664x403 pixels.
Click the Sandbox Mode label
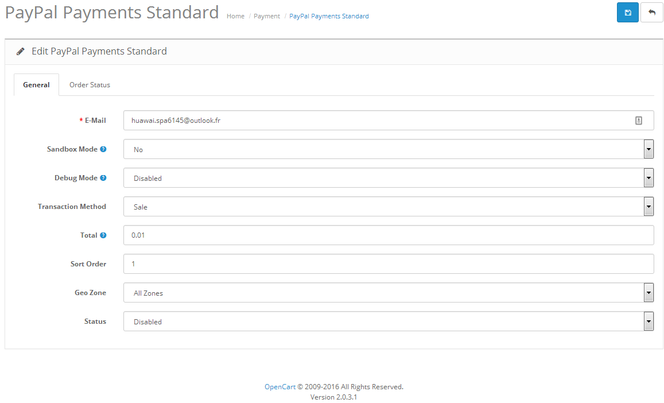click(x=72, y=149)
